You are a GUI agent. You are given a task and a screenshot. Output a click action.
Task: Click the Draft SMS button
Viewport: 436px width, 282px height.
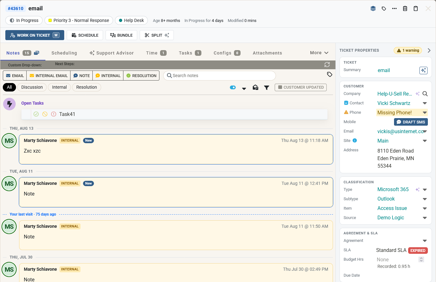(x=411, y=122)
